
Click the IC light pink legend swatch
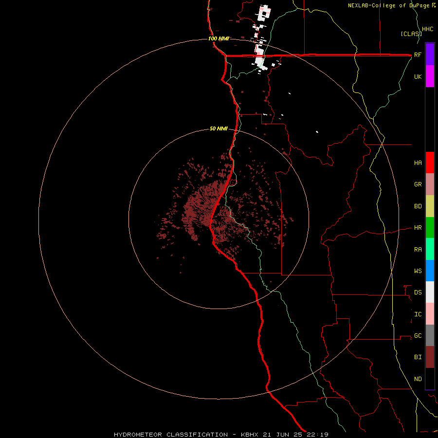(430, 314)
